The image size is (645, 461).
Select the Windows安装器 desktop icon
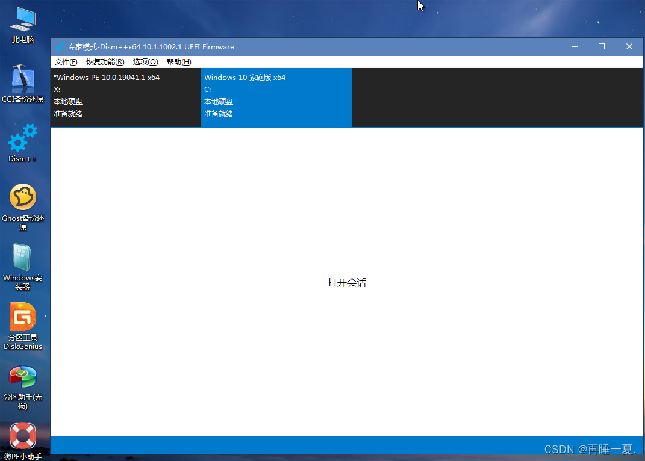coord(23,267)
